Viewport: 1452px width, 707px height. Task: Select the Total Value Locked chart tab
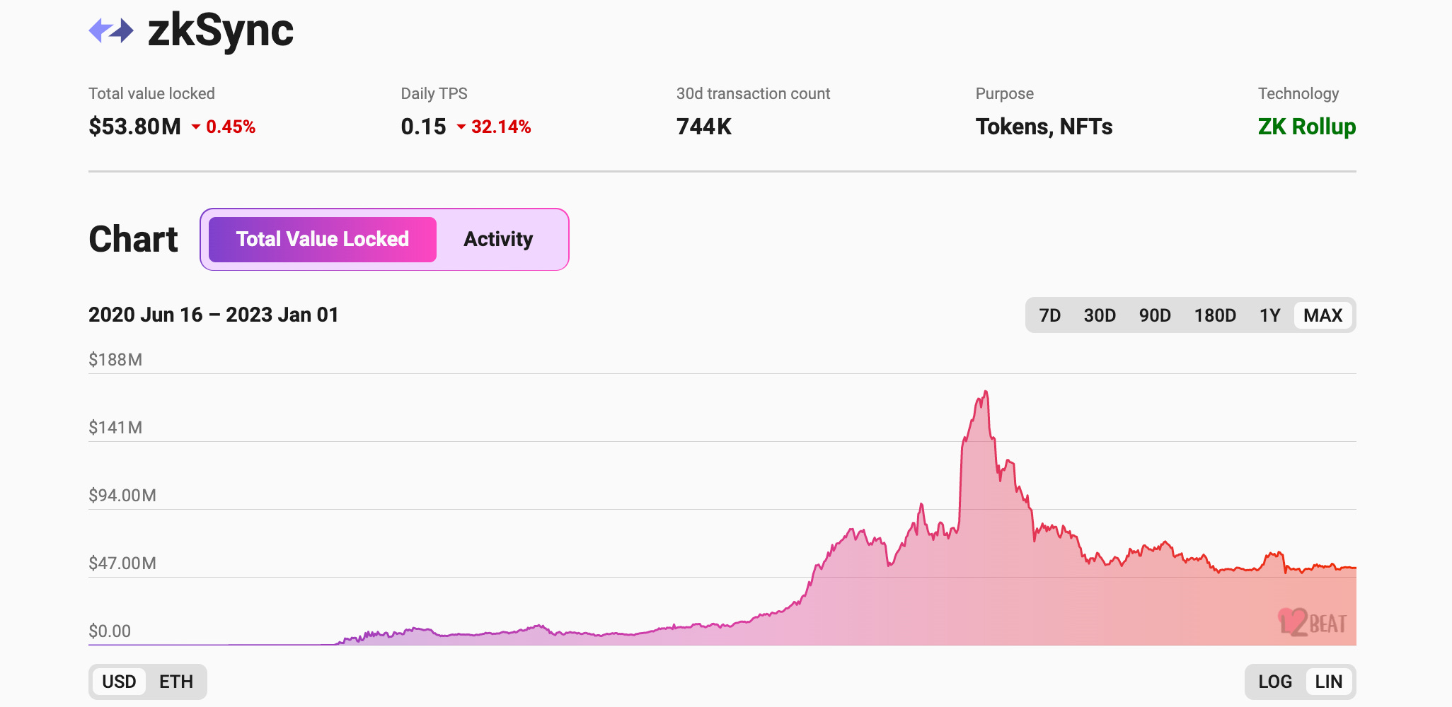tap(323, 239)
